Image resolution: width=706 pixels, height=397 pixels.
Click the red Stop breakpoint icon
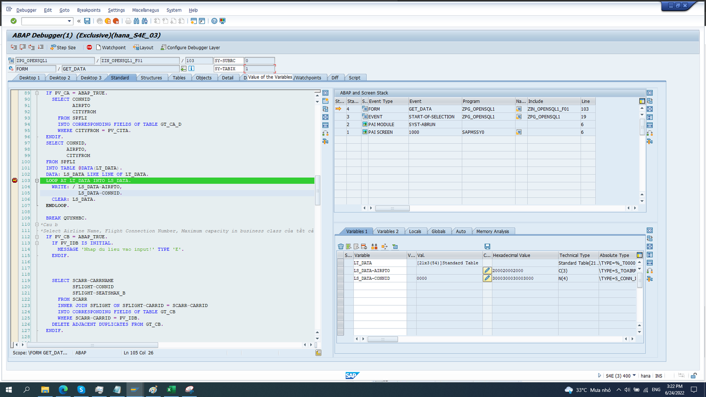point(89,47)
